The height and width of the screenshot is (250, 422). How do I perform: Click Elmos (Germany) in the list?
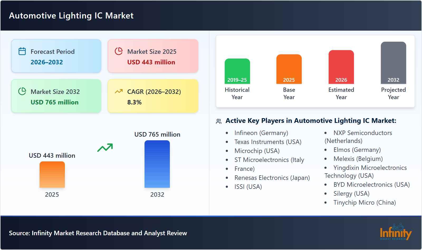357,150
